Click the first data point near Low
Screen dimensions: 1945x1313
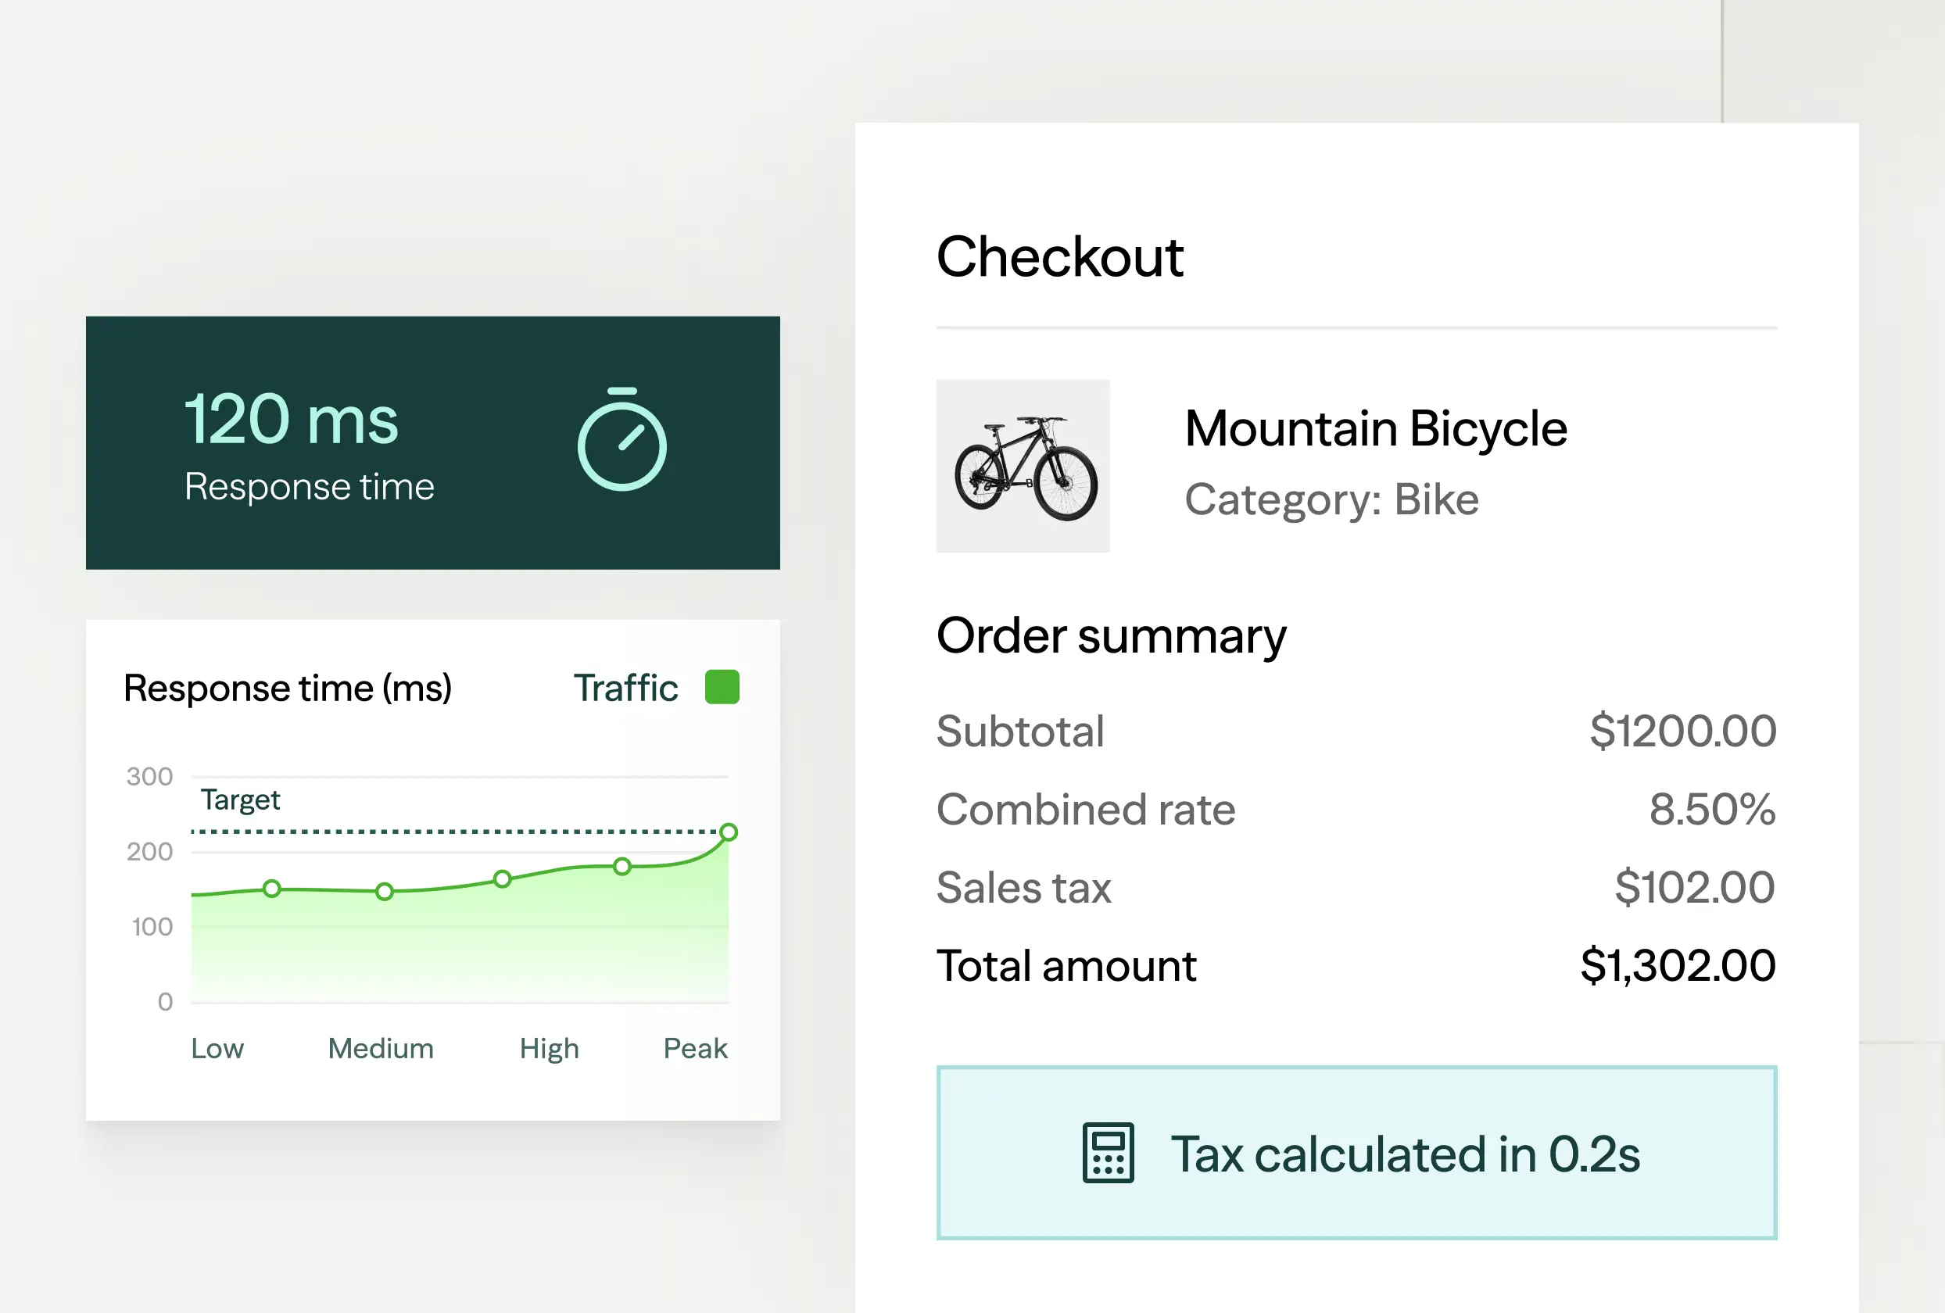tap(272, 889)
